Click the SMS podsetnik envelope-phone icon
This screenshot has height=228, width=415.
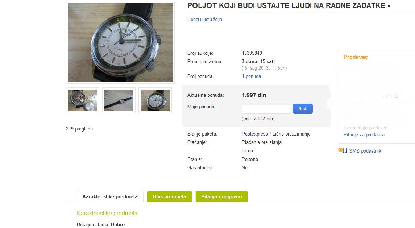[x=343, y=150]
